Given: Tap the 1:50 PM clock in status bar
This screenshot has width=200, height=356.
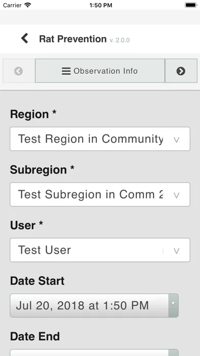Looking at the screenshot, I should click(101, 5).
